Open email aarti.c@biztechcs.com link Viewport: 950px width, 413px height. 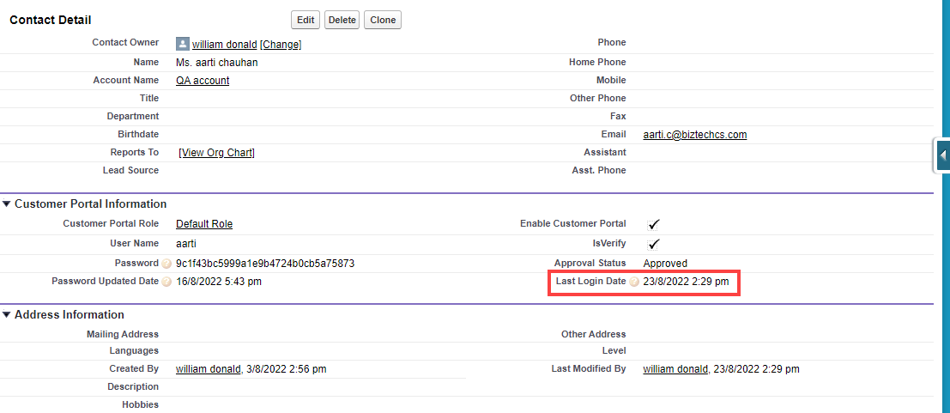694,135
